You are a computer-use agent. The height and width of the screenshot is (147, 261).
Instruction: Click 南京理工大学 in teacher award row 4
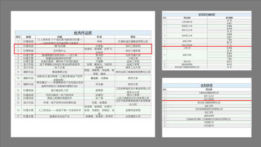187,36
